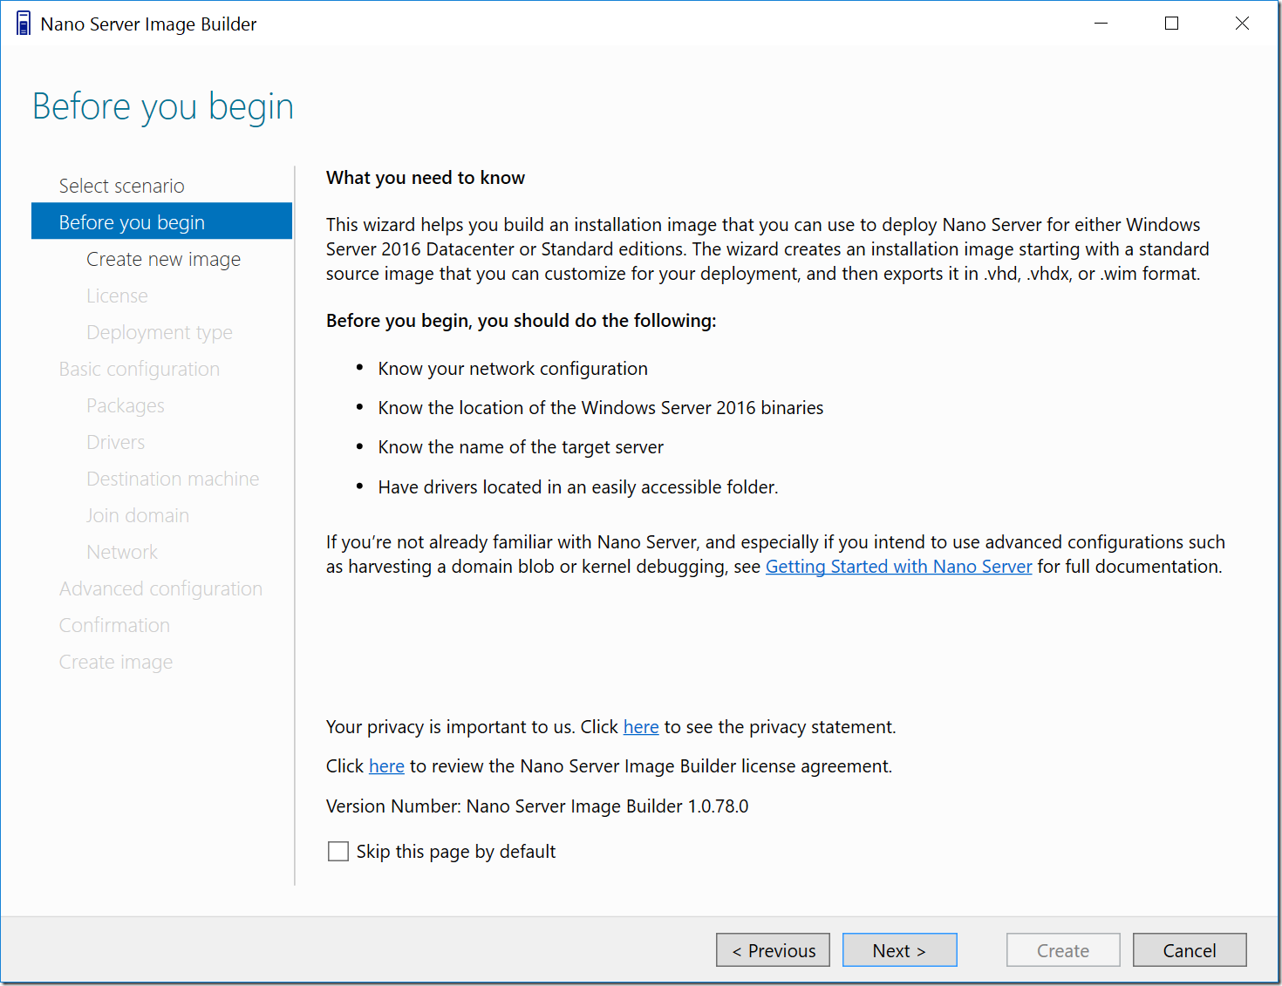The width and height of the screenshot is (1282, 986).
Task: Select the Deployment type step
Action: pyautogui.click(x=160, y=332)
